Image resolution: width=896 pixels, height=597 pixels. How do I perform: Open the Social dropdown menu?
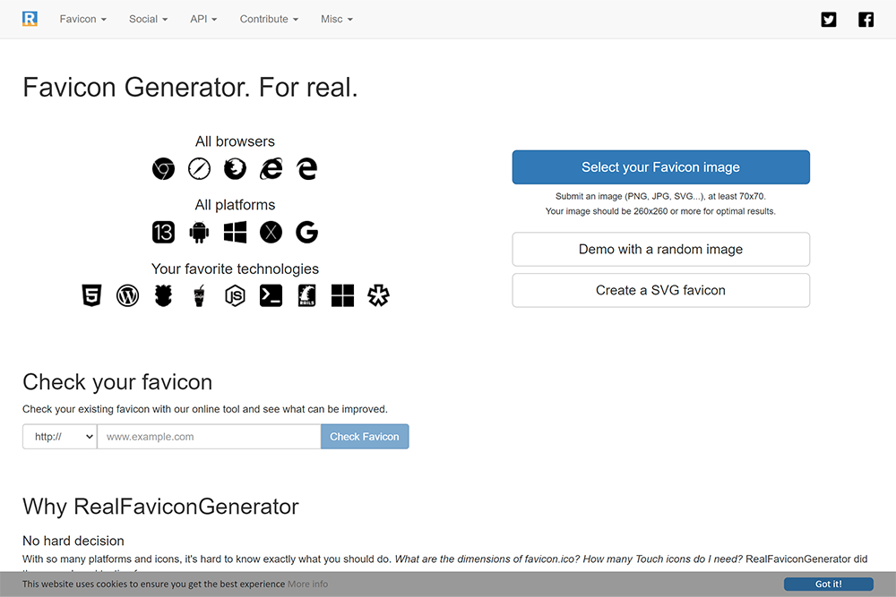pyautogui.click(x=148, y=19)
